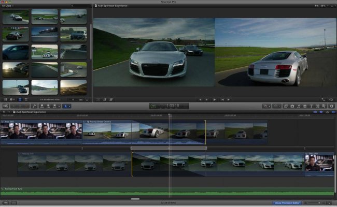Click the Close Precision Editor button
The image size is (337, 207).
pyautogui.click(x=287, y=203)
